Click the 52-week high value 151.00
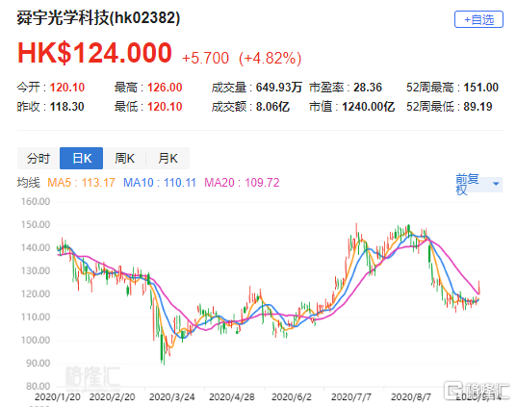The image size is (516, 407). tap(481, 88)
